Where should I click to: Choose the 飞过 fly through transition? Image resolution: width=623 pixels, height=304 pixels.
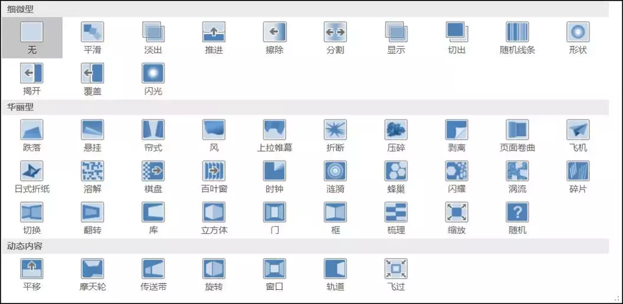pos(396,274)
